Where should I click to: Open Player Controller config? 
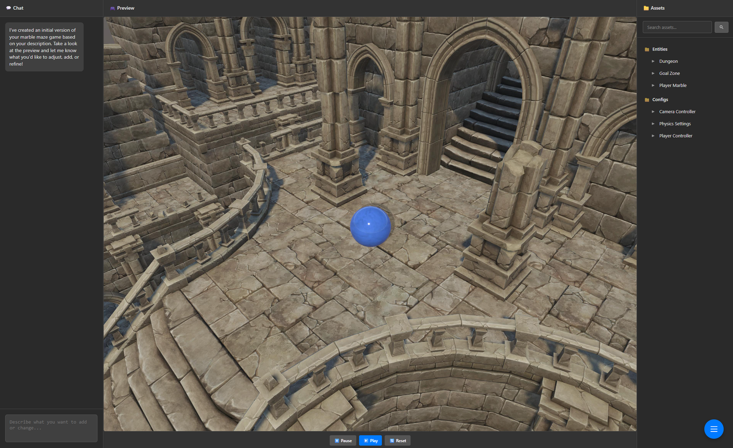[x=676, y=136]
